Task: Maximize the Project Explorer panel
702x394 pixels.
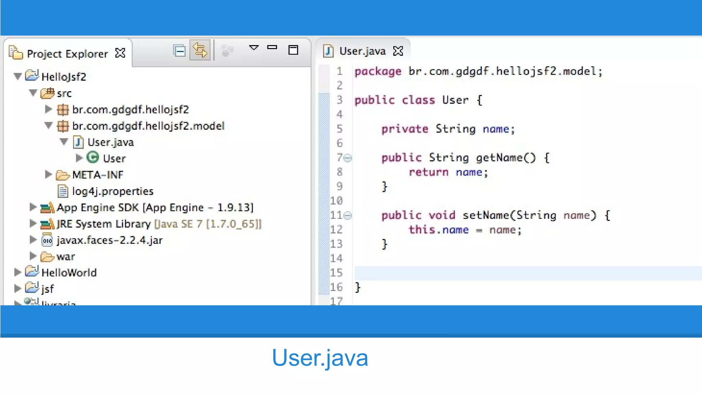Action: coord(293,50)
